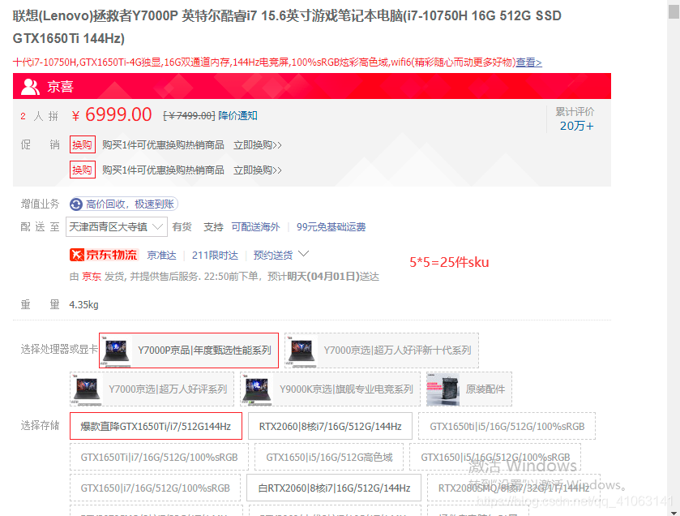Choose GTX1650ti|i5/16G/512G/100%sRGB option

pos(507,426)
